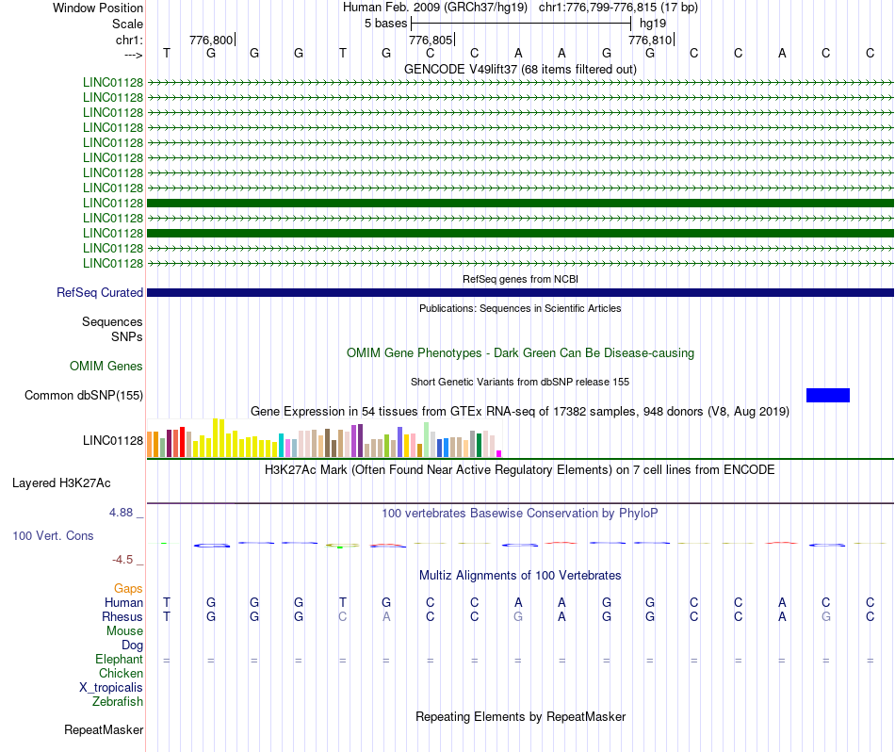895x752 pixels.
Task: Select the upper thick green LINC01128 exon bar
Action: (520, 203)
